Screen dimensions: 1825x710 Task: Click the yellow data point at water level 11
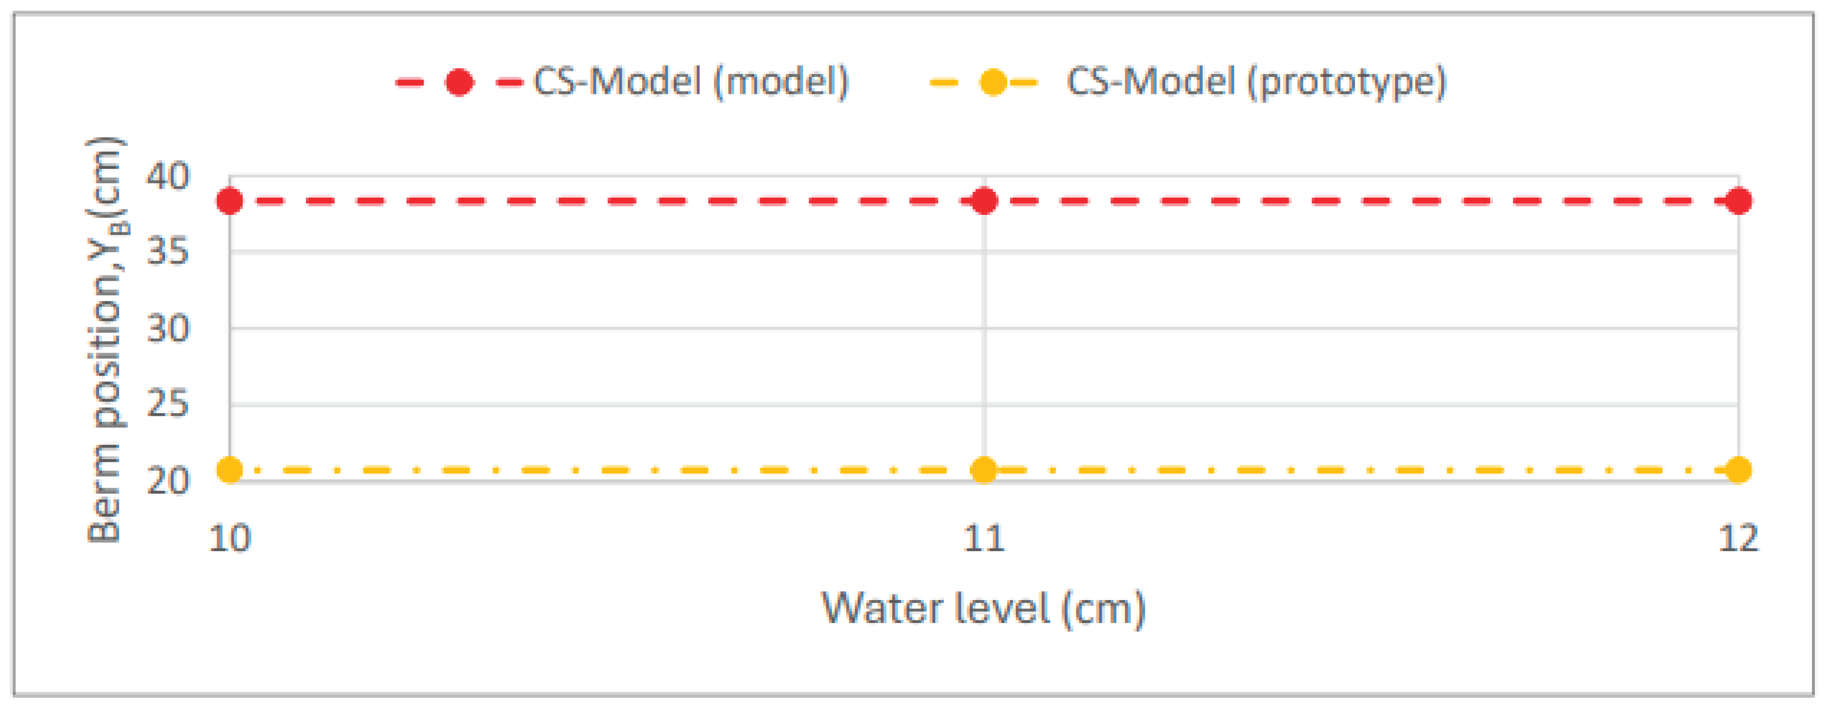[x=984, y=470]
